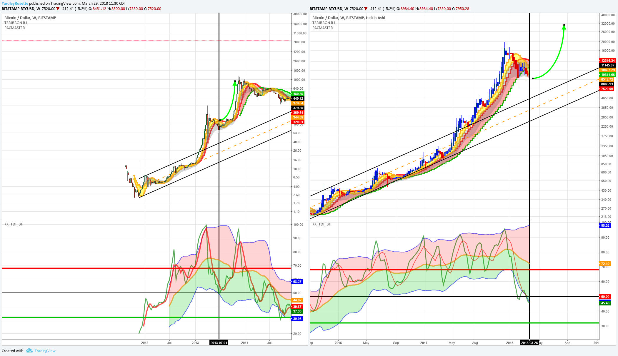
Task: Click the left chart's KK_TDI_BH indicator label
Action: click(14, 224)
